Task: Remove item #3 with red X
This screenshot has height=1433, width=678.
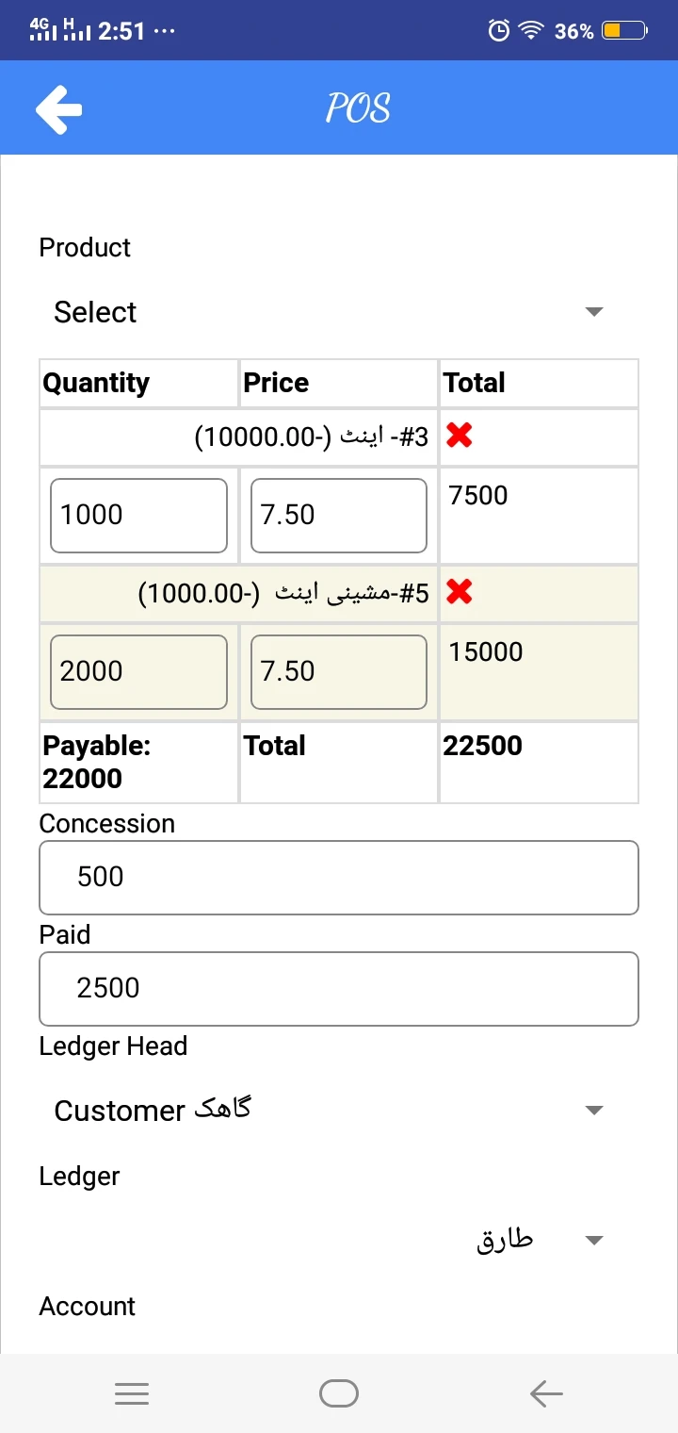Action: (460, 436)
